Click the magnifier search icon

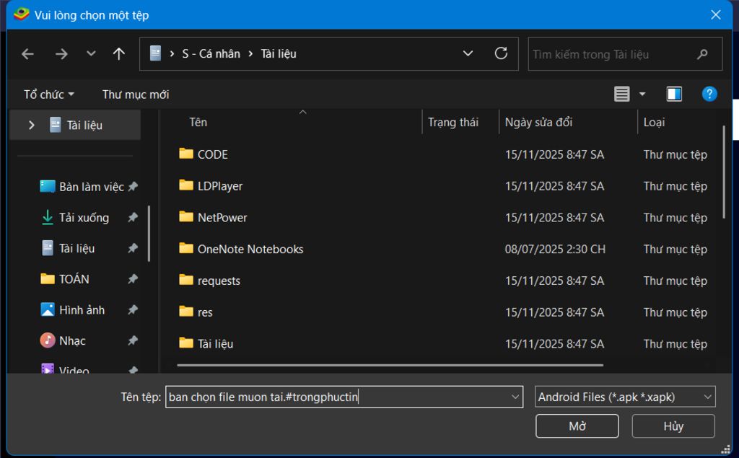click(702, 54)
